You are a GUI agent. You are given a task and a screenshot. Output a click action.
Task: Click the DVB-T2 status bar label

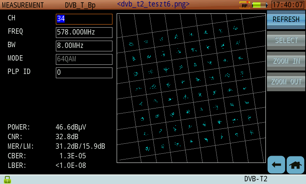click(256, 179)
